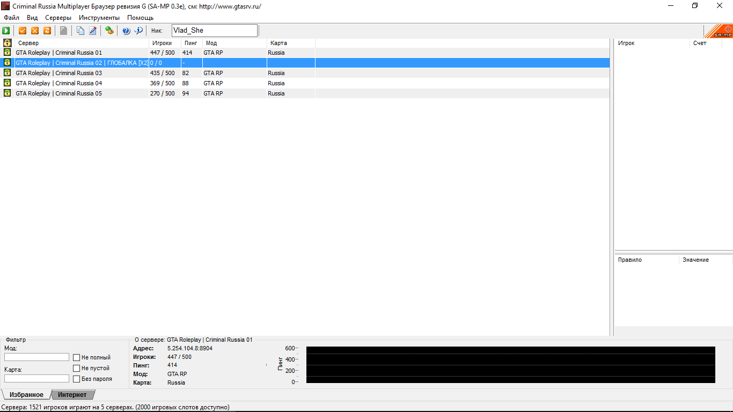733x412 pixels.
Task: Click the '435 / 500' players cell
Action: 162,73
